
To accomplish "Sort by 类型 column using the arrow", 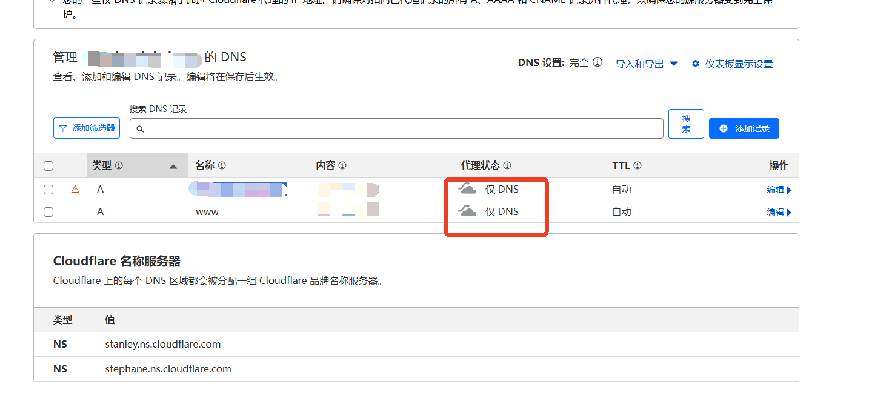I will [x=173, y=167].
